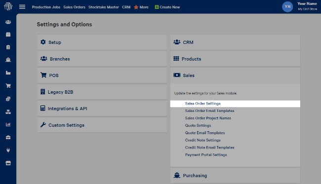Open Payment Portal Settings link
The image size is (321, 184).
pos(206,155)
